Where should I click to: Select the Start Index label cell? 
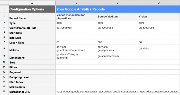(x=32, y=82)
